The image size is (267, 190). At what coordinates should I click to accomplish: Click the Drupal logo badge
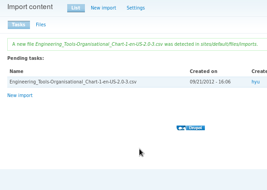(x=191, y=128)
